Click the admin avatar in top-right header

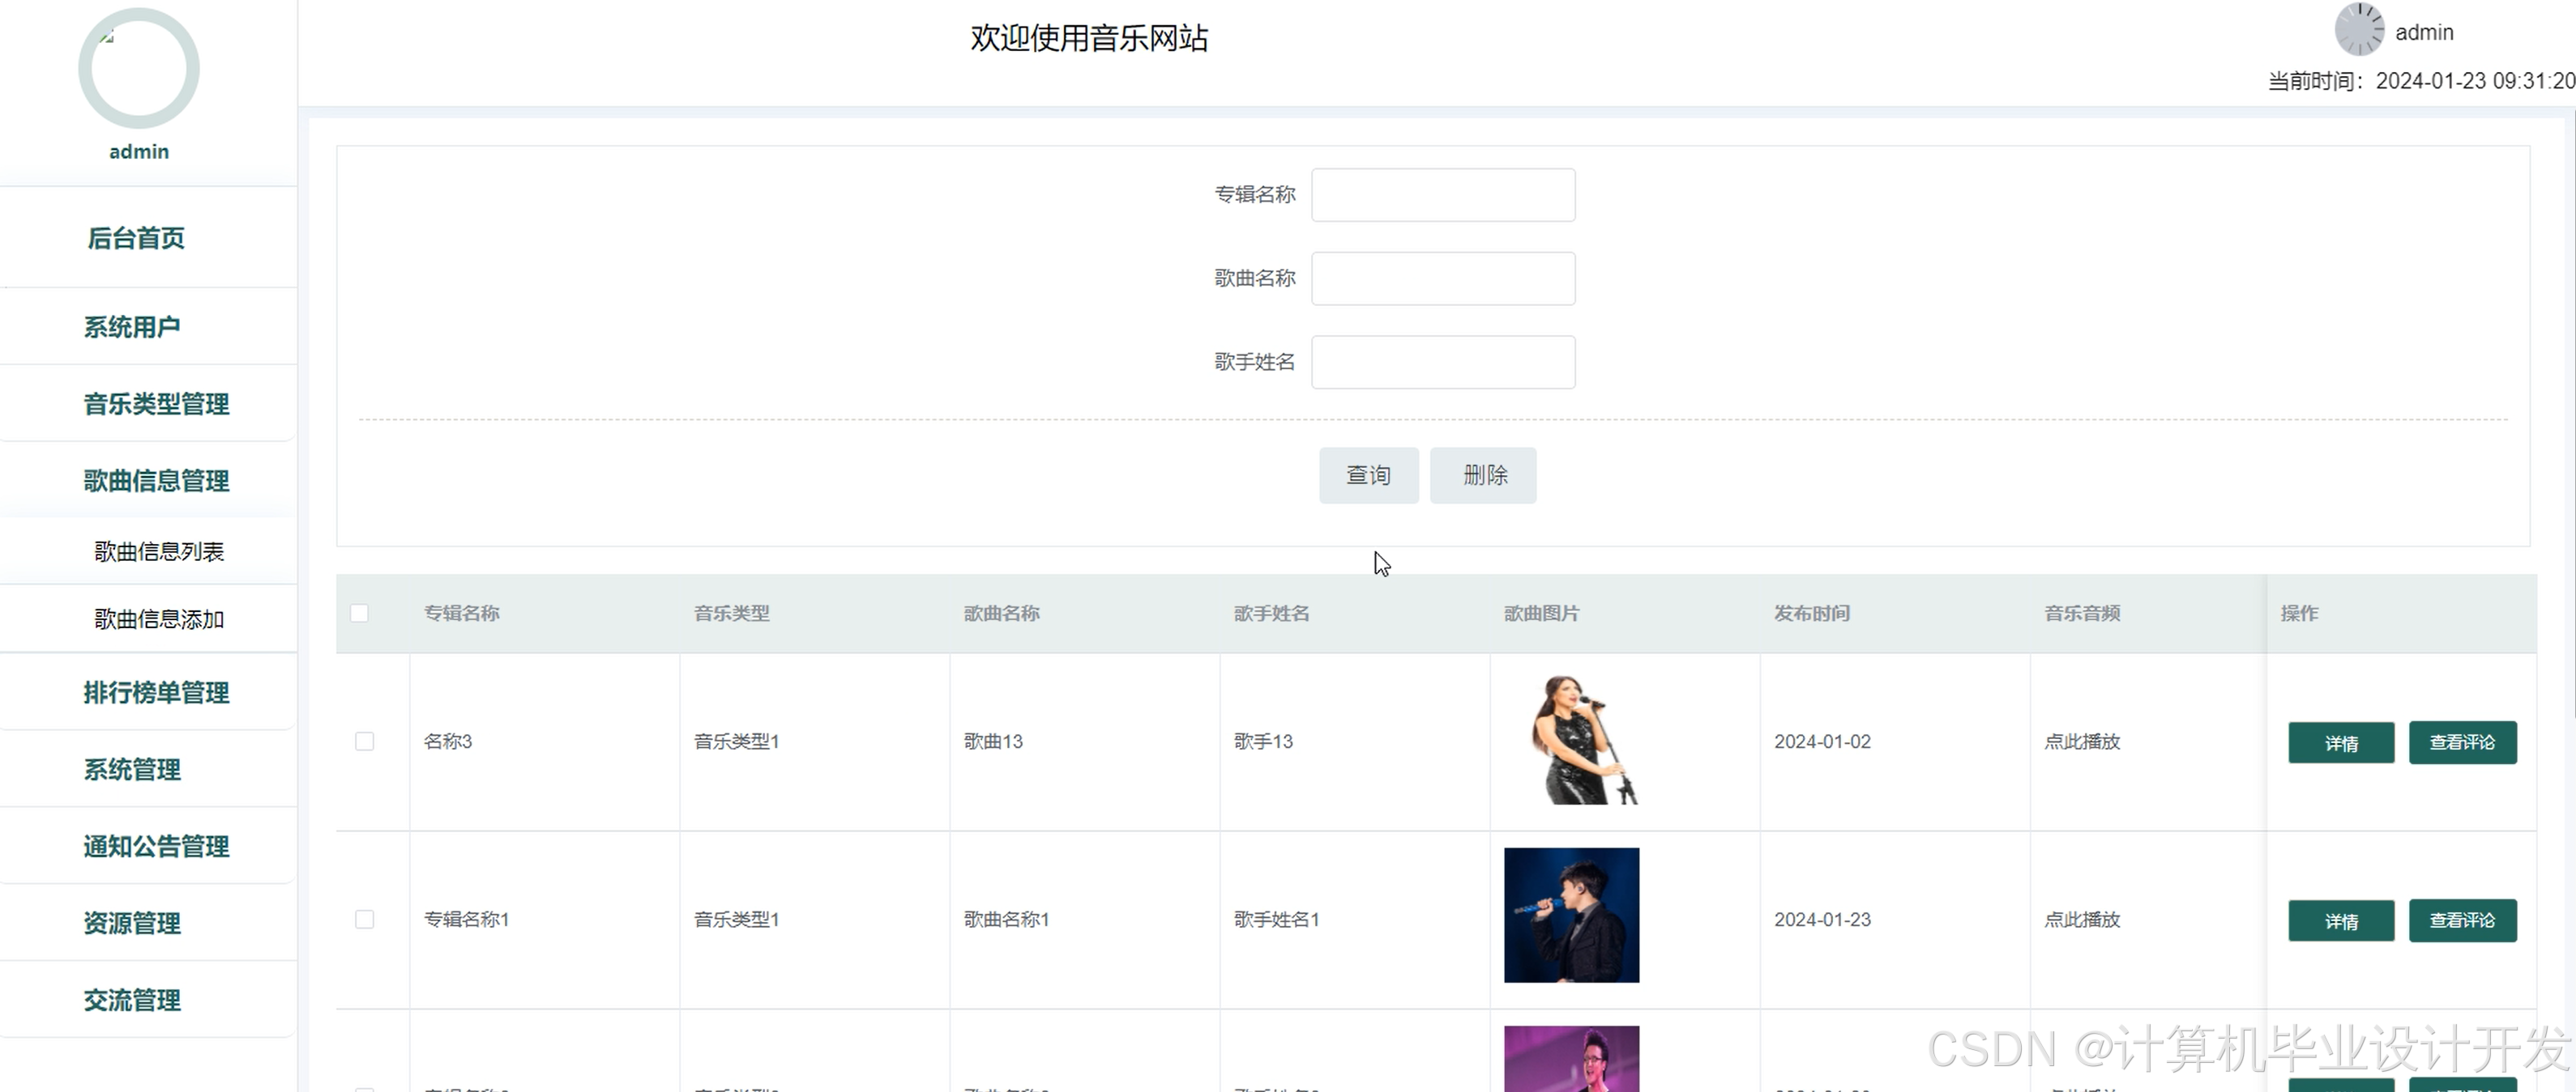[2359, 30]
